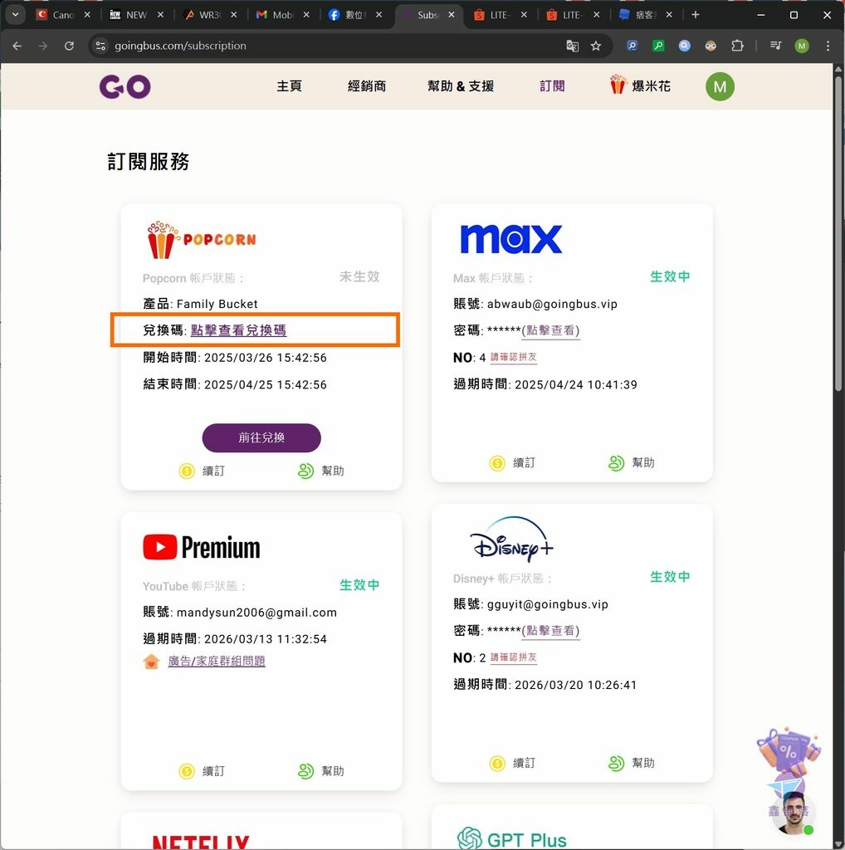Close the Gmail Mob tab
The height and width of the screenshot is (850, 845).
tap(306, 15)
